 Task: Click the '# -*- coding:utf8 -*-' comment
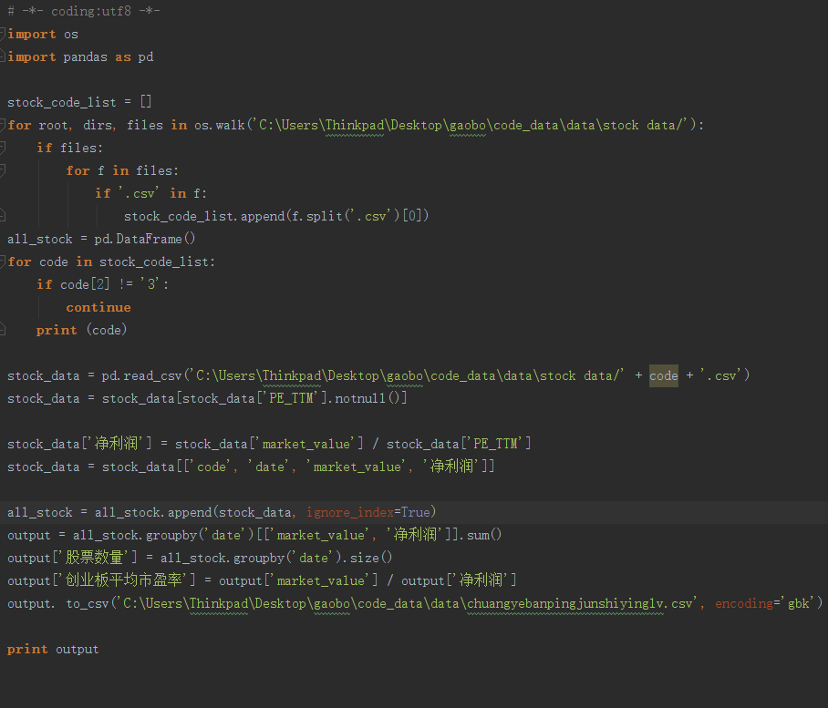(x=84, y=11)
